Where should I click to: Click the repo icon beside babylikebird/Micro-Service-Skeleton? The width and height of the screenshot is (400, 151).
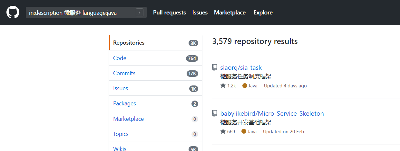point(214,113)
